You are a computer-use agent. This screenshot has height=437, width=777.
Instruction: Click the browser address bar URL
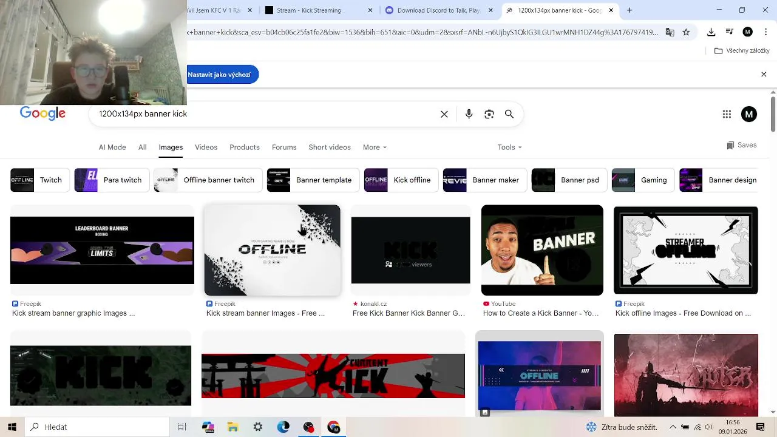[x=422, y=32]
